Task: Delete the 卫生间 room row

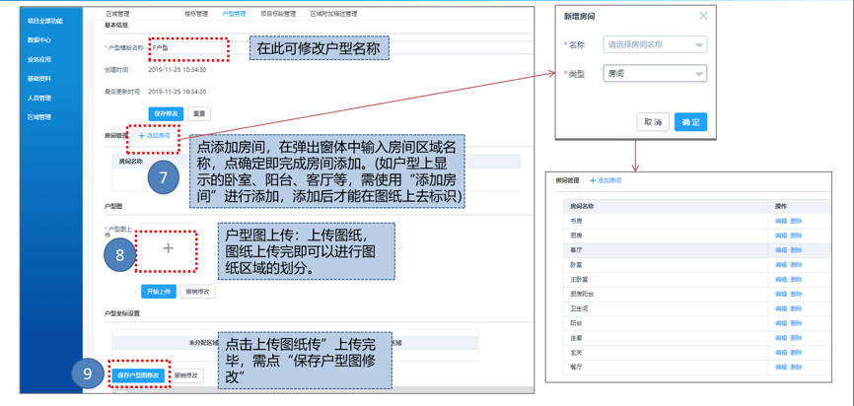Action: coord(796,308)
